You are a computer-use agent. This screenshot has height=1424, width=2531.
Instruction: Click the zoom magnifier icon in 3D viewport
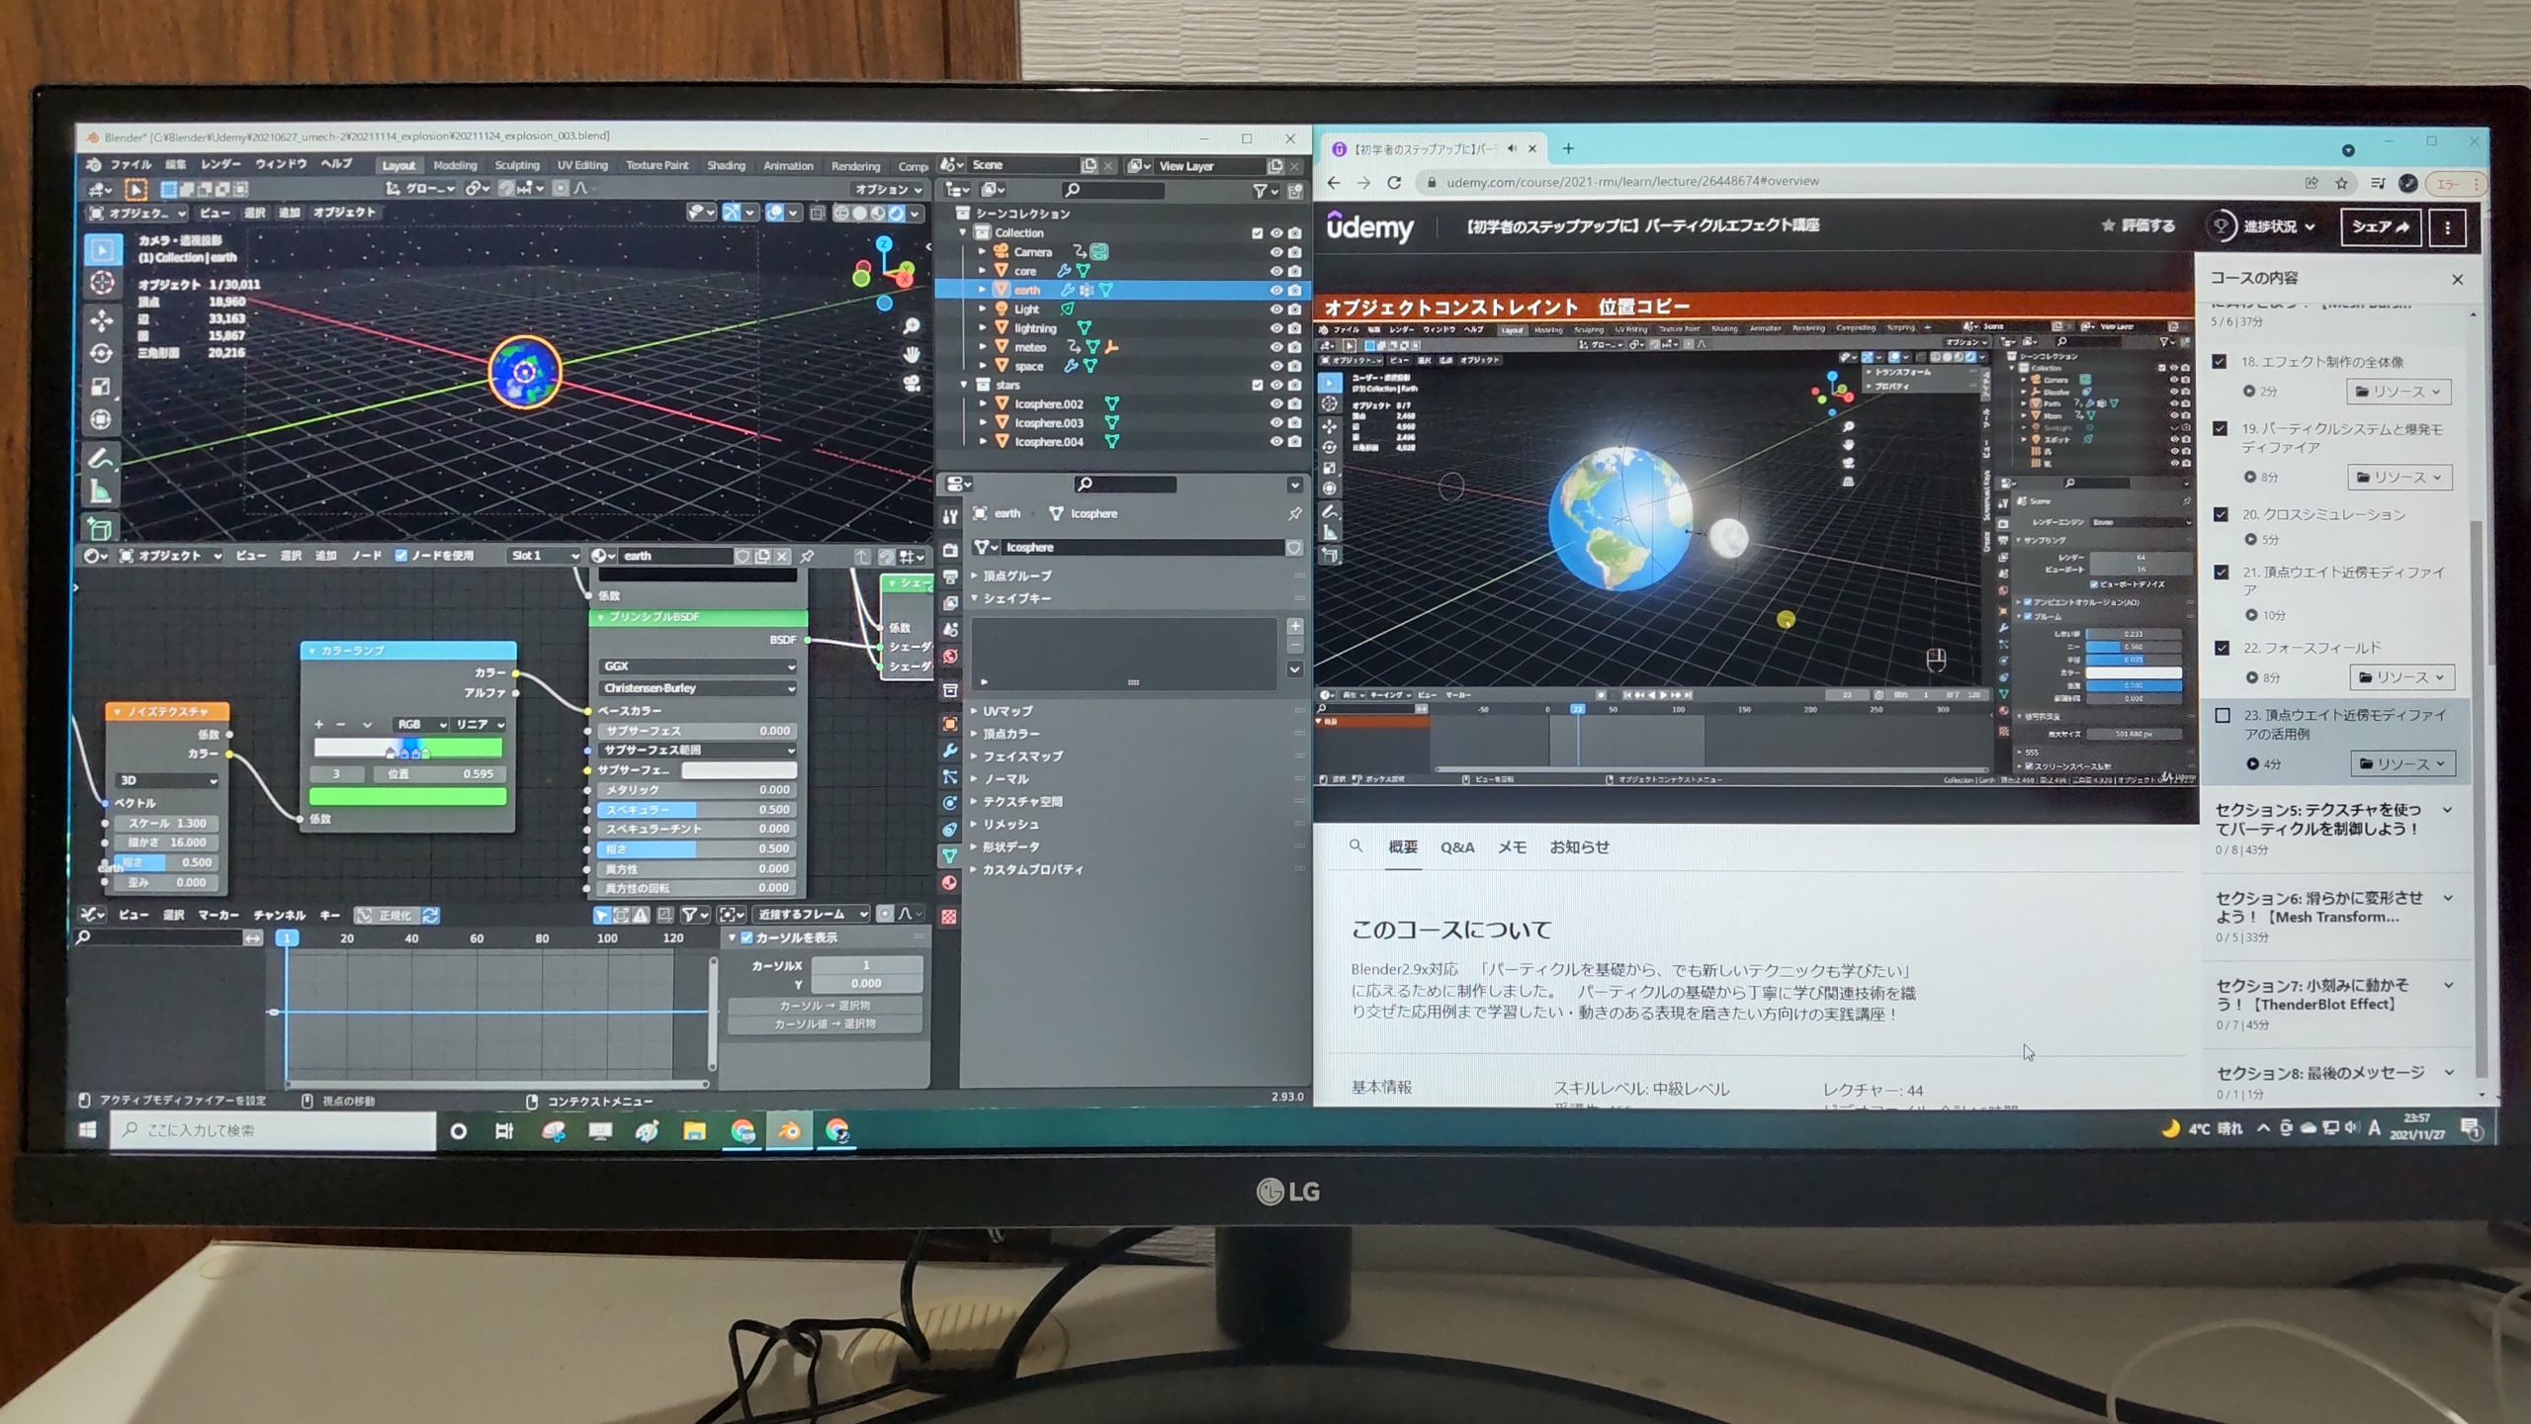coord(911,326)
